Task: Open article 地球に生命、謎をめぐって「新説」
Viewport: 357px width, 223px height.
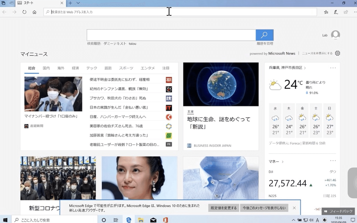Action: (219, 123)
